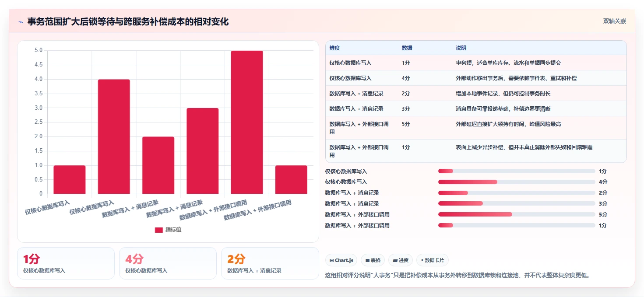This screenshot has width=644, height=297.
Task: Click the 5.0 y-axis tick label
Action: point(39,50)
